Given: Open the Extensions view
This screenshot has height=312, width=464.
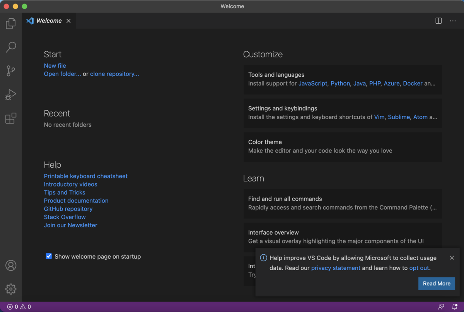Looking at the screenshot, I should [11, 118].
